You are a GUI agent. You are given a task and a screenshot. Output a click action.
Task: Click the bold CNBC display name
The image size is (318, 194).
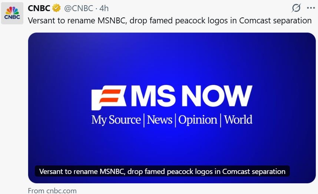click(39, 8)
